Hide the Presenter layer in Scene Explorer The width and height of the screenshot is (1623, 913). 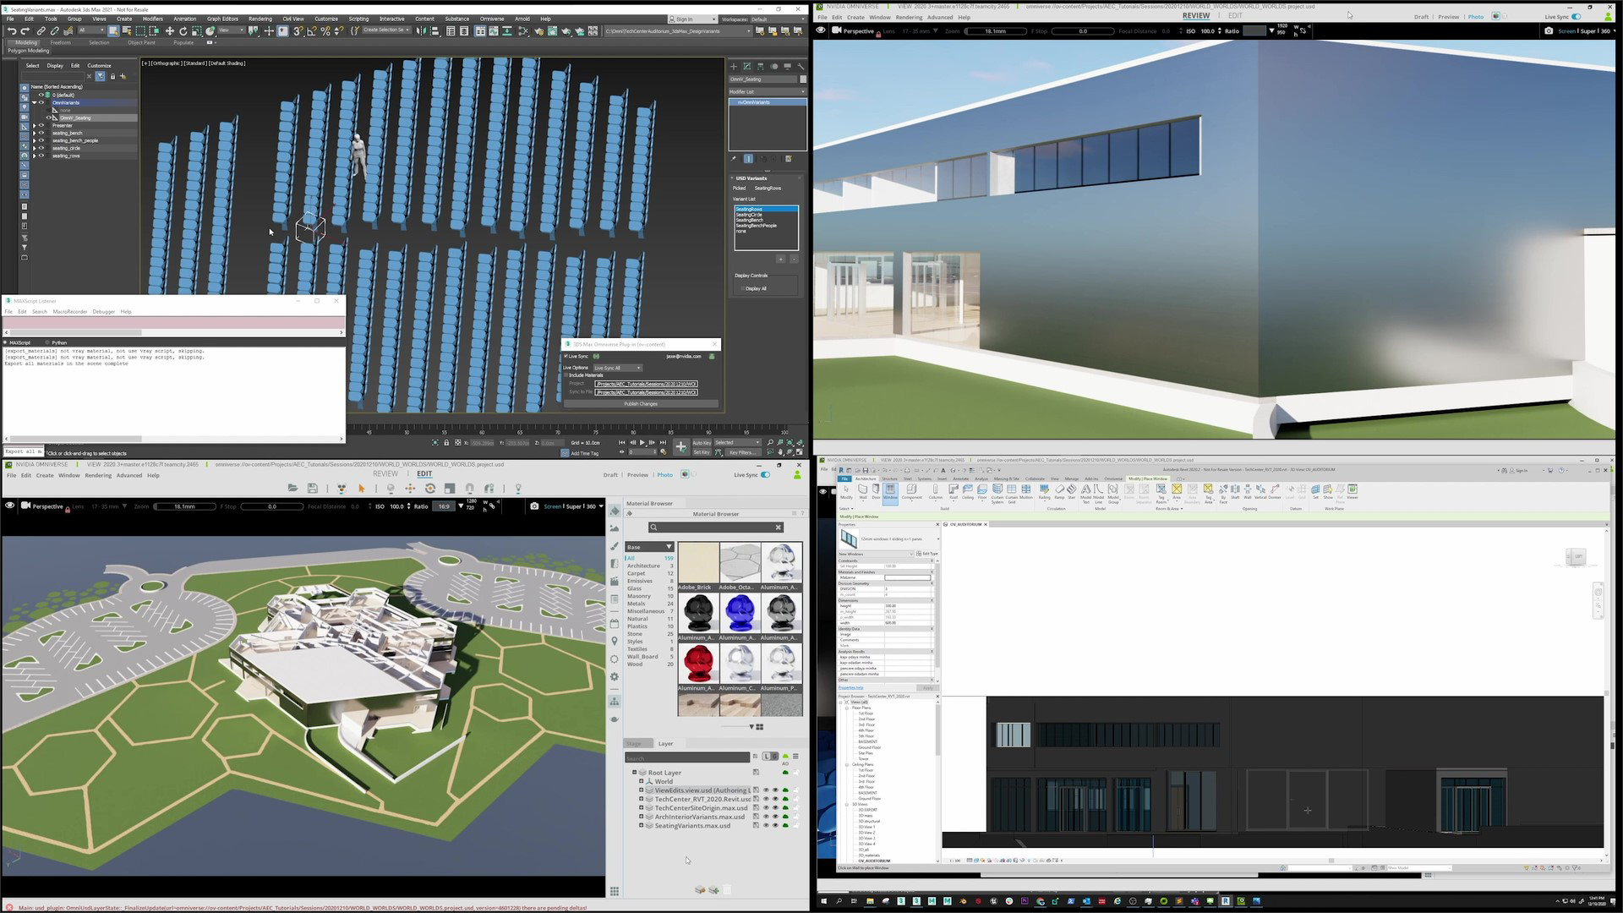coord(41,125)
